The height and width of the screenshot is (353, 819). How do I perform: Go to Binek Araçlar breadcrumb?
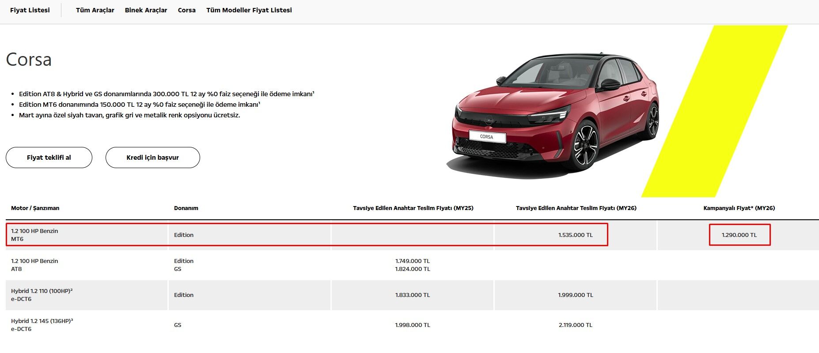(146, 10)
